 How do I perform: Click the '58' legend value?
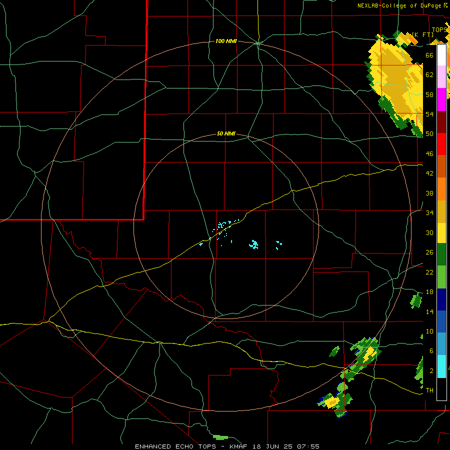429,94
